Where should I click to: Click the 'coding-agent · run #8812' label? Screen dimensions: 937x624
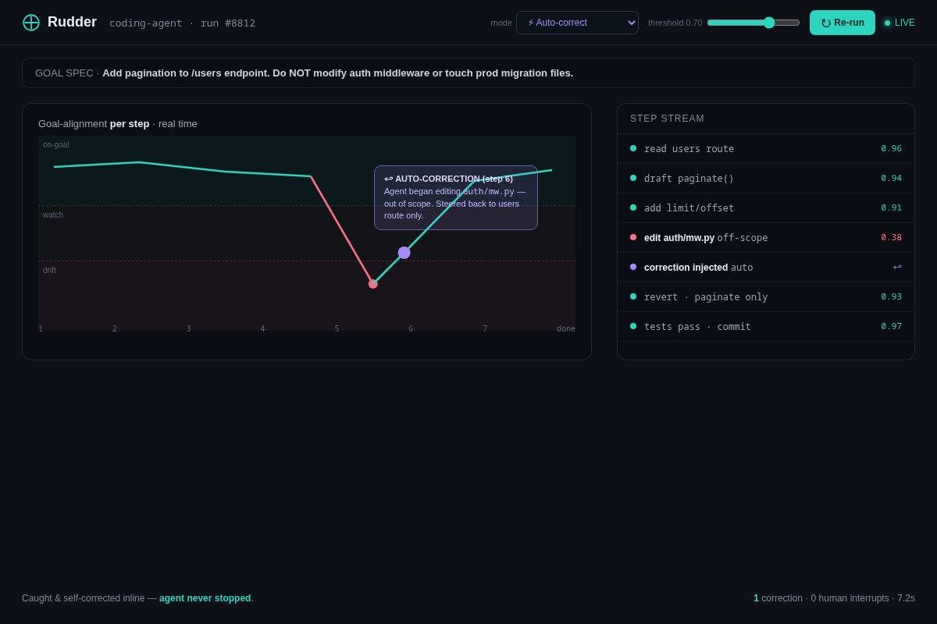182,23
